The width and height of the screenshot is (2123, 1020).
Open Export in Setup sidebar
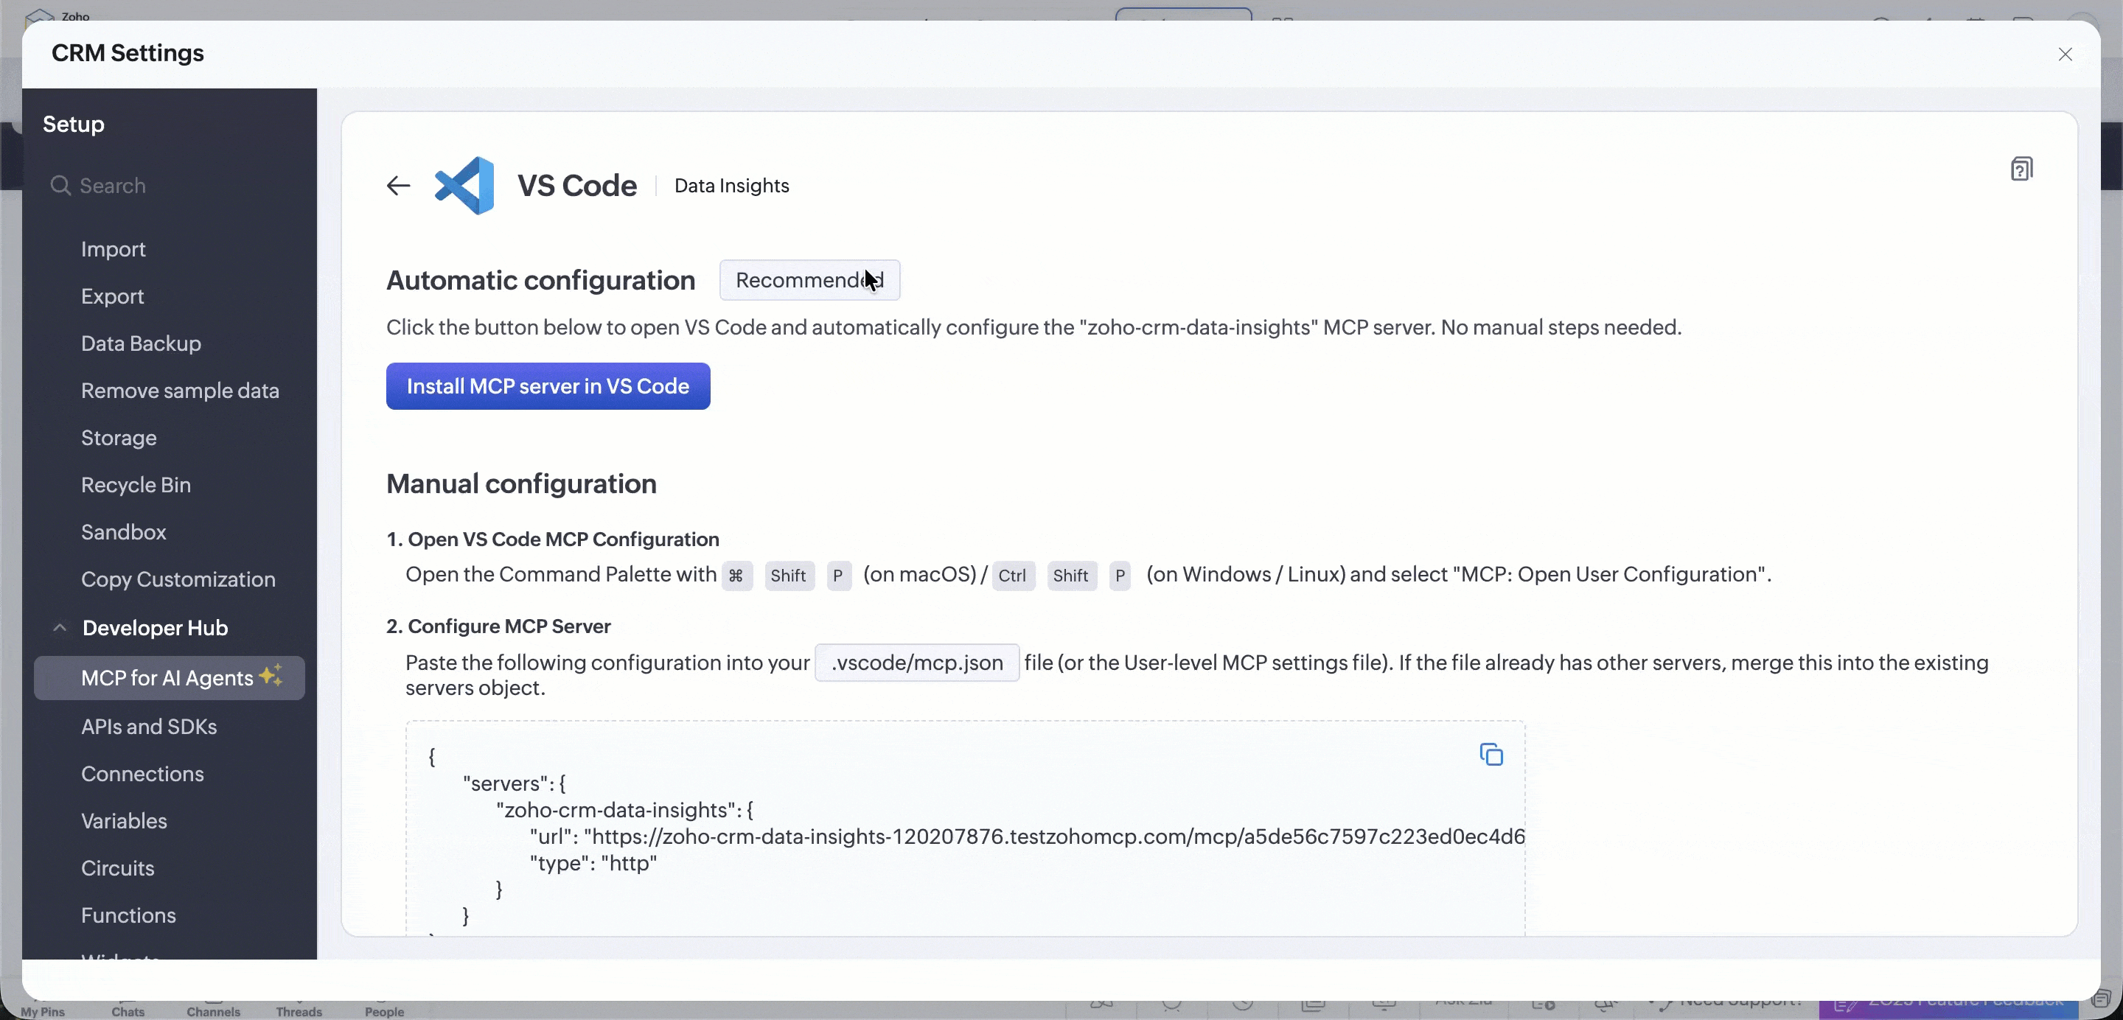(x=112, y=296)
